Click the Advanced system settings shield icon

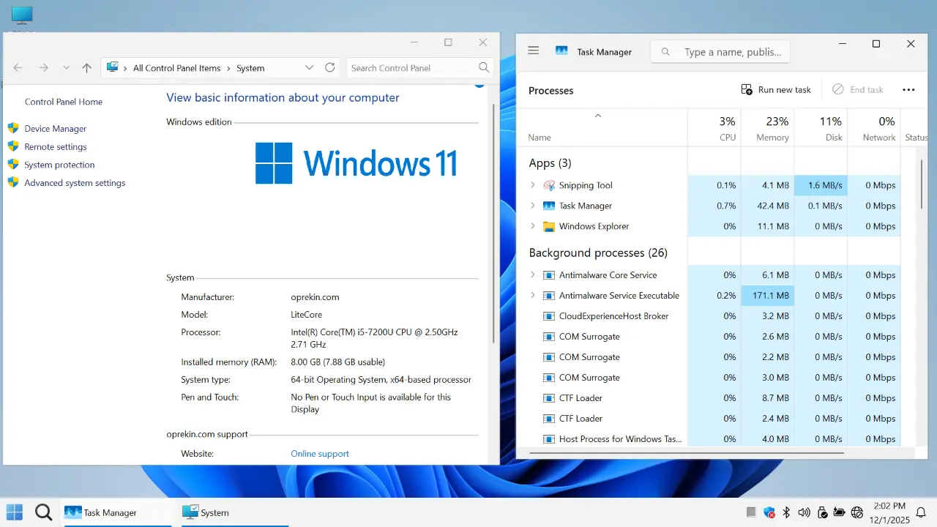click(13, 182)
